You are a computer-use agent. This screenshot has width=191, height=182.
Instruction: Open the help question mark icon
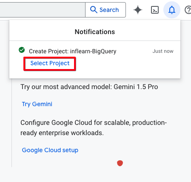[x=188, y=10]
